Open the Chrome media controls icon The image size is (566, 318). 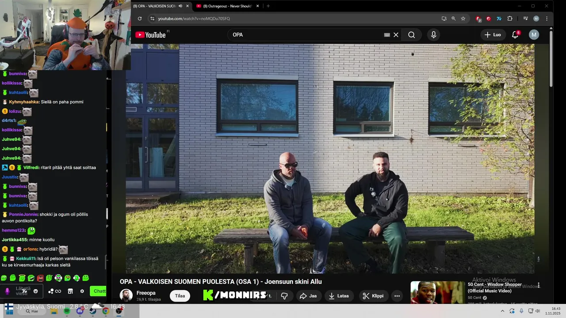(x=525, y=19)
